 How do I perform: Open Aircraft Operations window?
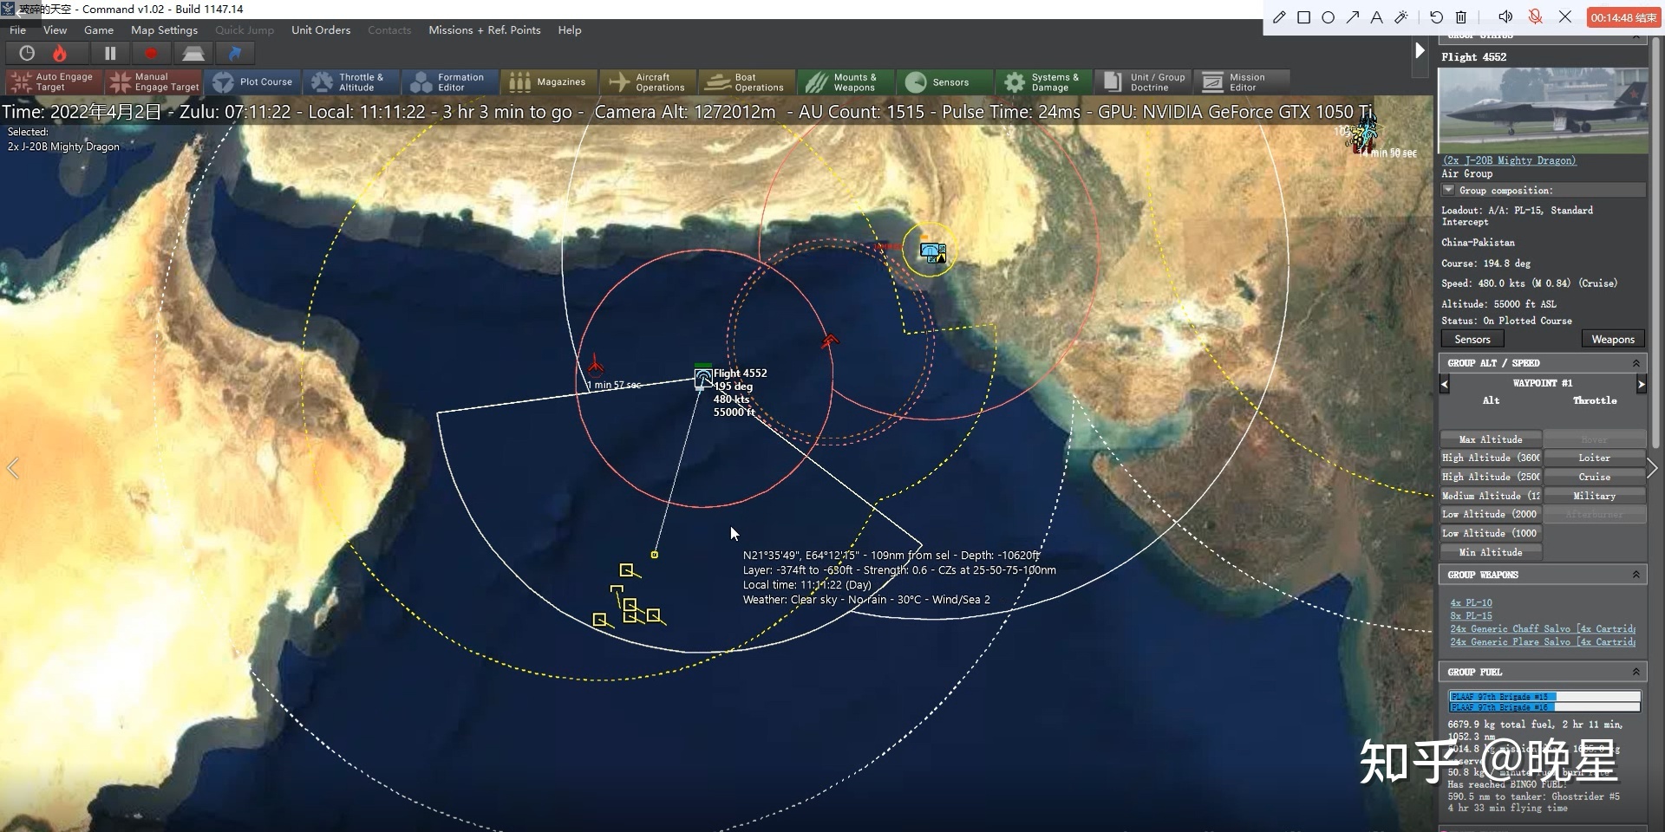[x=648, y=82]
